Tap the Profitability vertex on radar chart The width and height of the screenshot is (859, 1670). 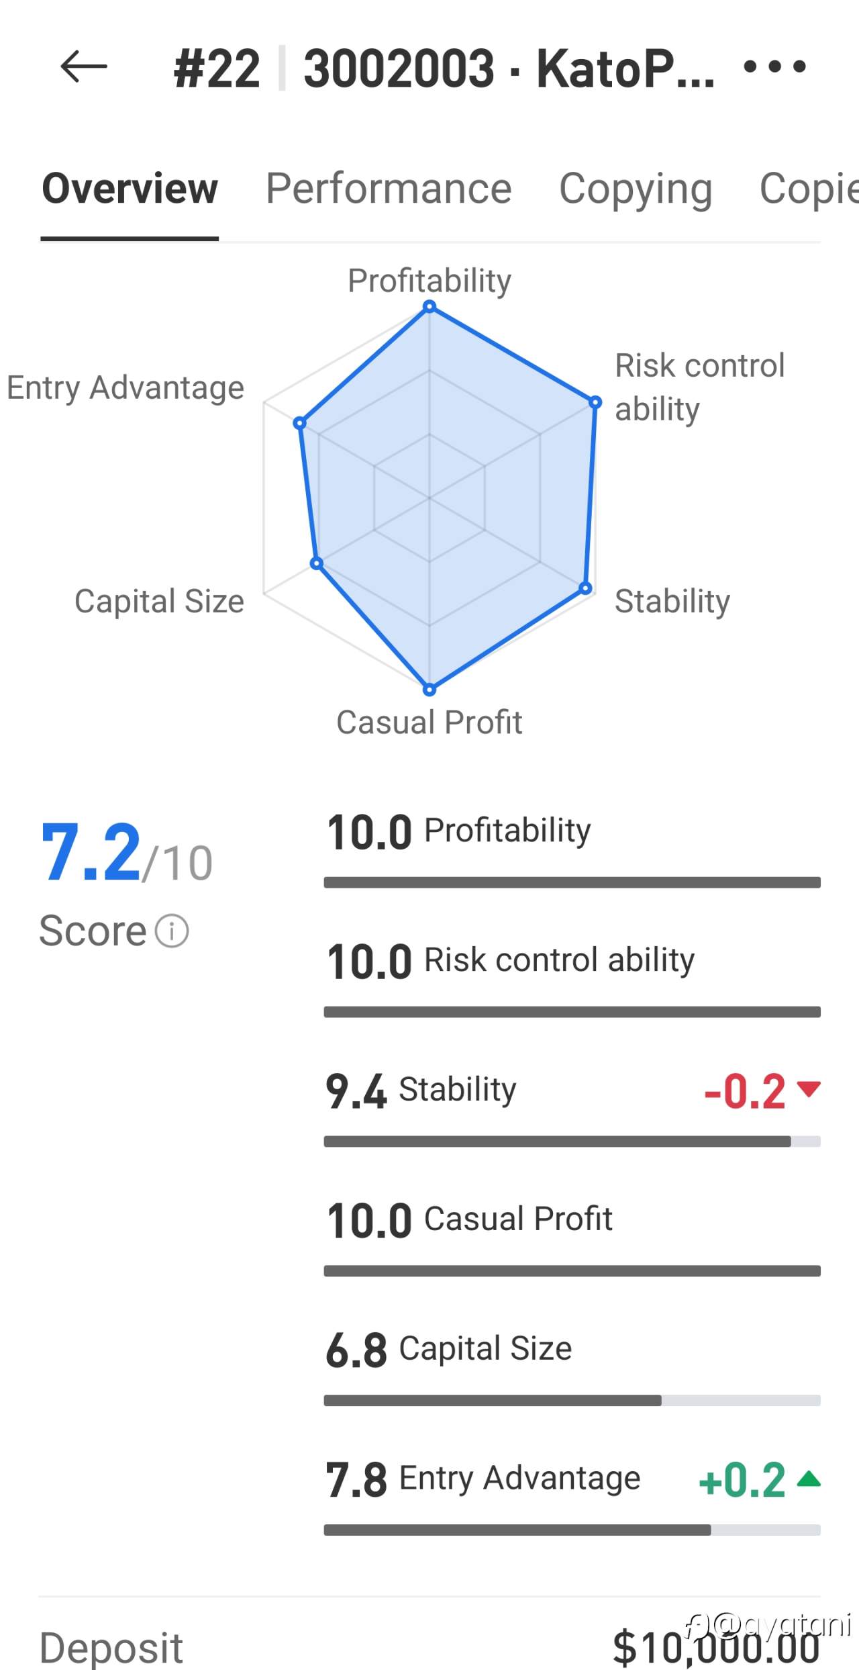coord(429,308)
